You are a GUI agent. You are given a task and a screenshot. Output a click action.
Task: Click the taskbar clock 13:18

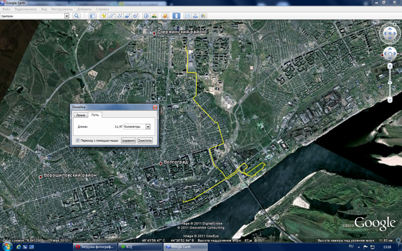pyautogui.click(x=387, y=247)
